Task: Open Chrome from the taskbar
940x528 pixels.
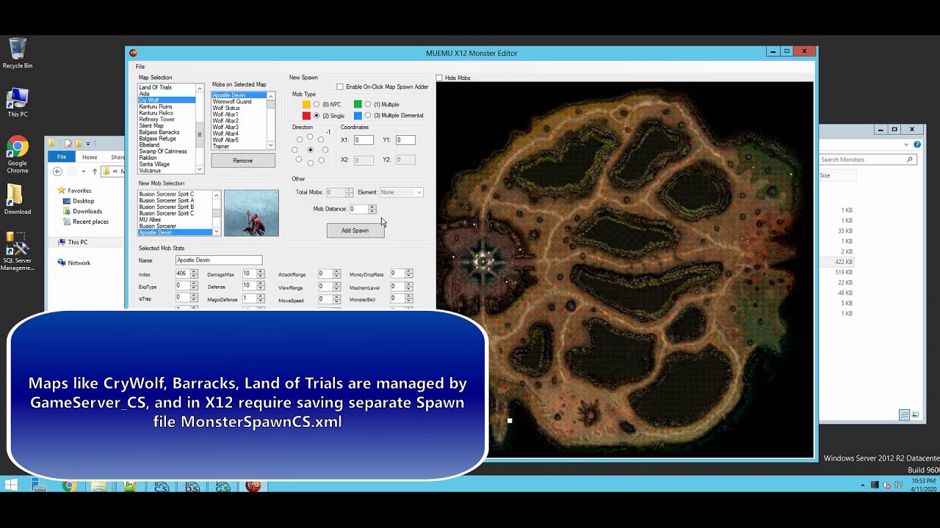Action: pyautogui.click(x=69, y=485)
